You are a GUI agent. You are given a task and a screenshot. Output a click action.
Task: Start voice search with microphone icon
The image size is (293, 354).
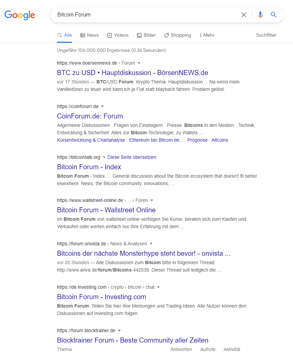click(260, 15)
